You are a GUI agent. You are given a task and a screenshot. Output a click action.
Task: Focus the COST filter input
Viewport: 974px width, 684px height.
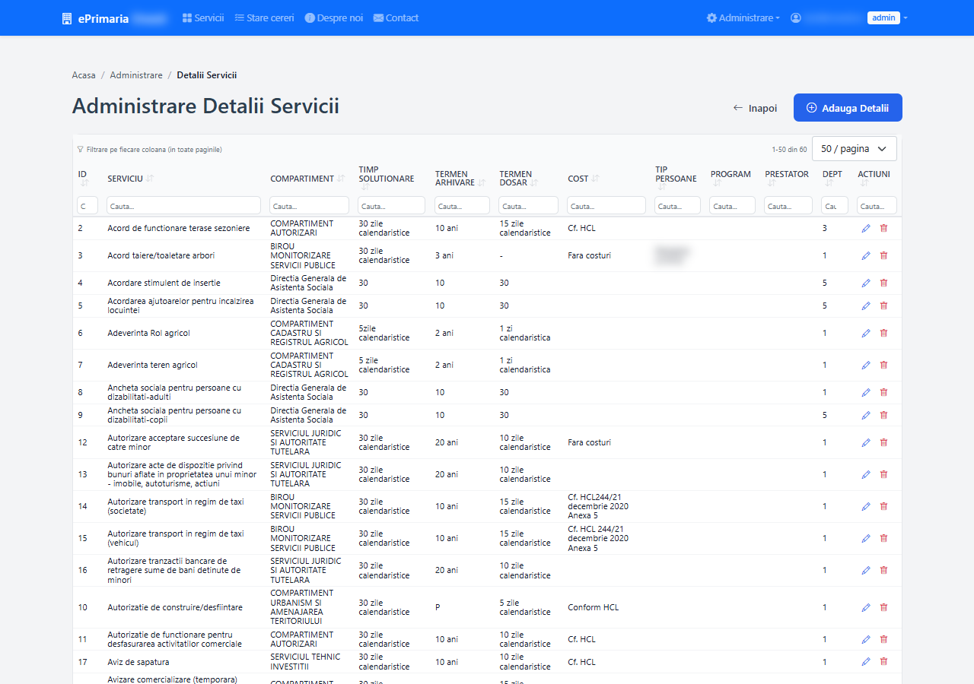606,206
